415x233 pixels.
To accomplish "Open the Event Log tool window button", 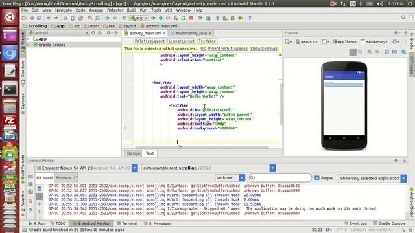I will pos(355,223).
